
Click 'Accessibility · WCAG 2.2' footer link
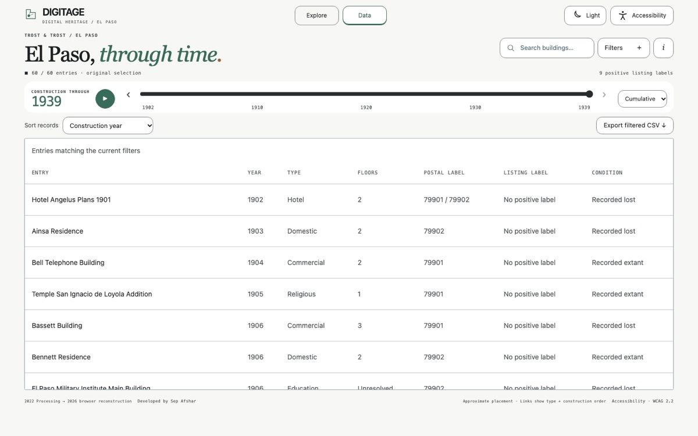(642, 401)
